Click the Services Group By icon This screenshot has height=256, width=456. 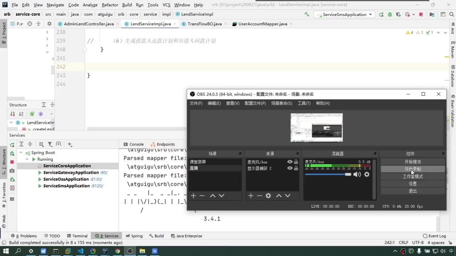tap(41, 144)
